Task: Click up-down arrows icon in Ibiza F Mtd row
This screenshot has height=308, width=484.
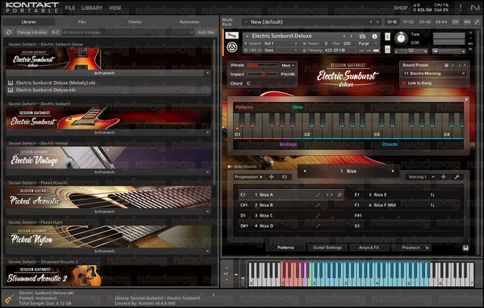Action: [433, 205]
